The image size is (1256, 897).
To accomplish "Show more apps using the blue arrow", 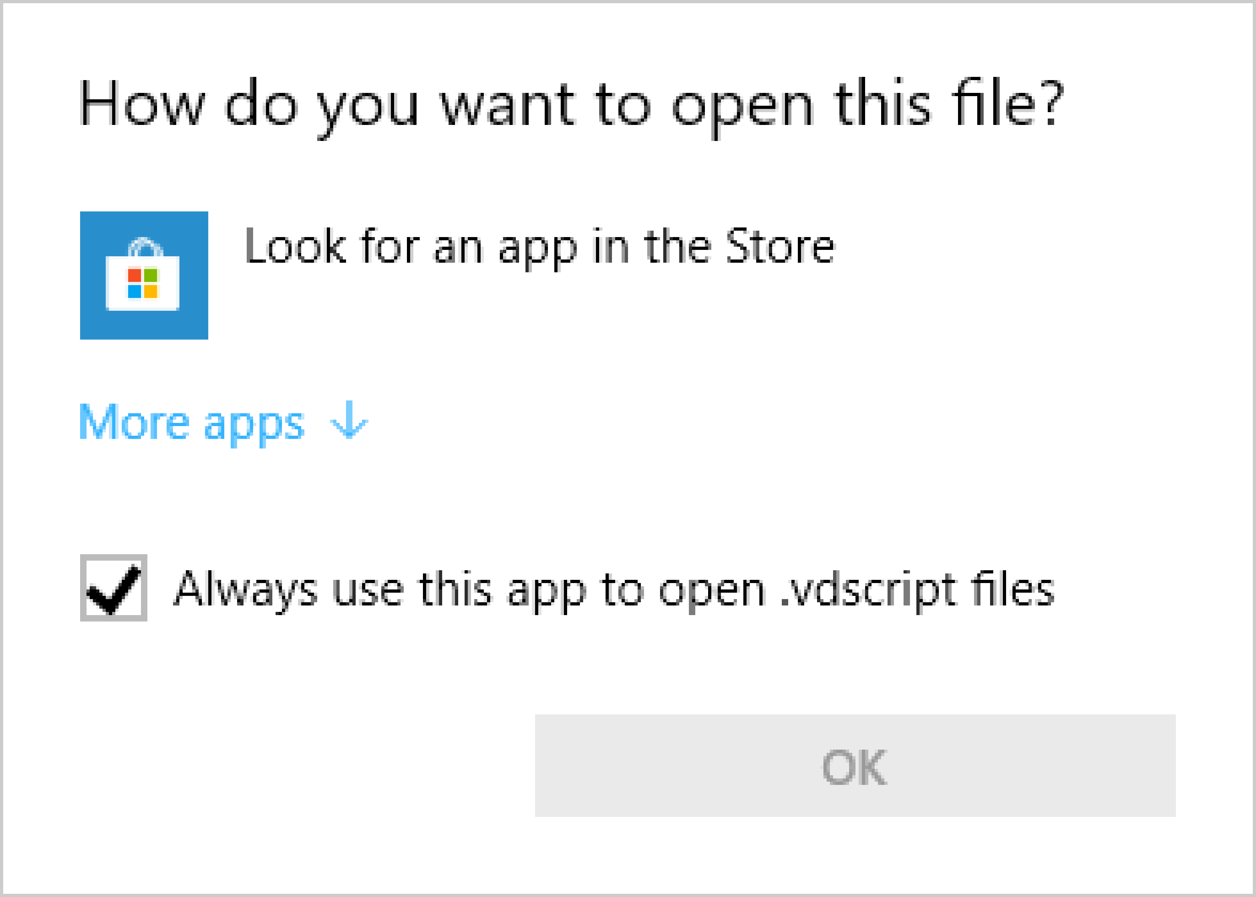I will (348, 420).
